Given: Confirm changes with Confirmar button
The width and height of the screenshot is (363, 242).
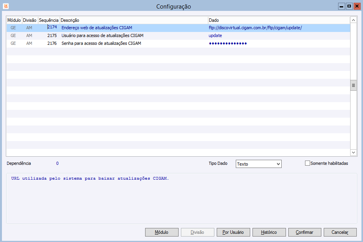Looking at the screenshot, I should click(x=305, y=232).
